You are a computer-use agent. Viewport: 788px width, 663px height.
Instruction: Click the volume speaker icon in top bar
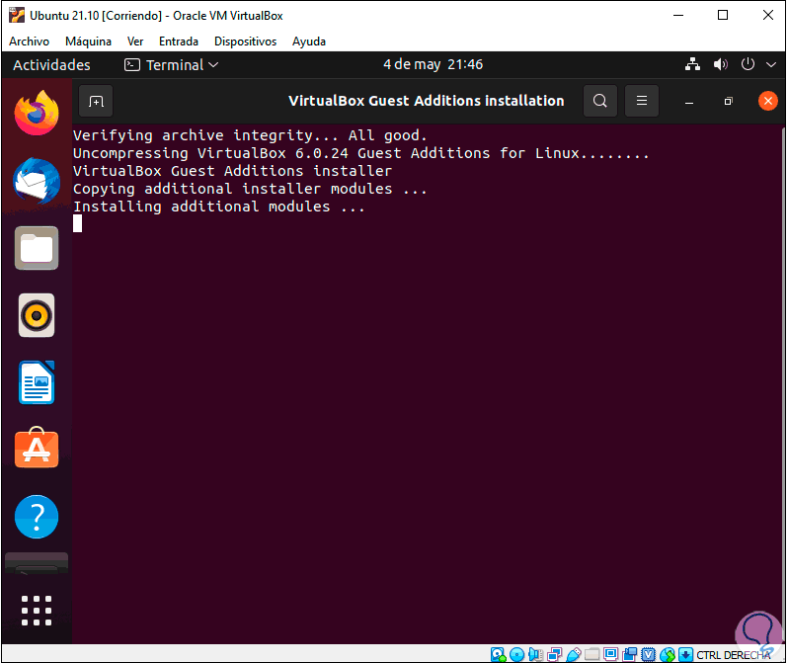(720, 64)
